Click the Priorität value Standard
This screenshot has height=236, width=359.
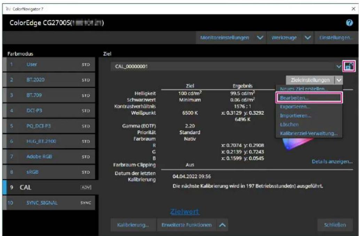pos(190,132)
